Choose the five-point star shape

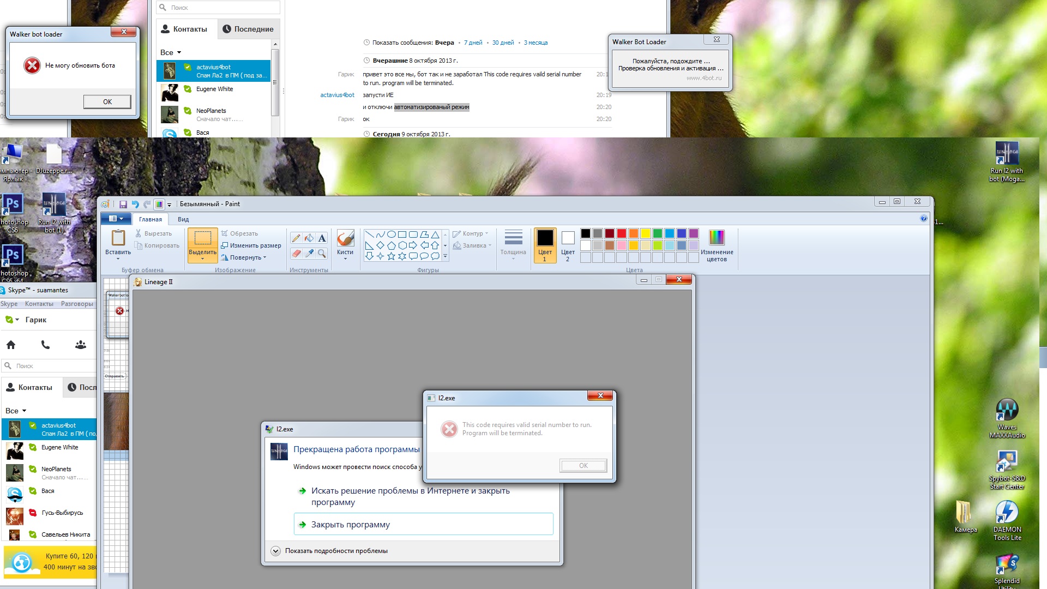(x=392, y=256)
